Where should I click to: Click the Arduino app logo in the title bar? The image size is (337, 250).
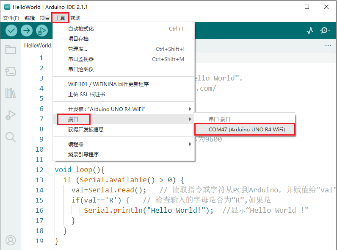tap(7, 7)
